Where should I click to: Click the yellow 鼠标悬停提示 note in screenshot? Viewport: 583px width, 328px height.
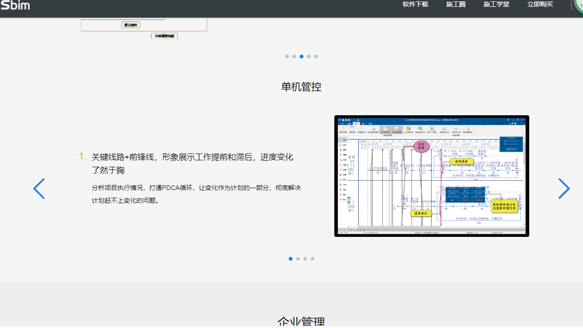[506, 206]
